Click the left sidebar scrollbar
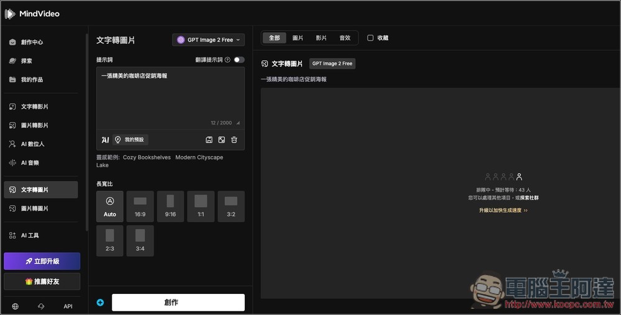Image resolution: width=621 pixels, height=315 pixels. click(x=87, y=133)
